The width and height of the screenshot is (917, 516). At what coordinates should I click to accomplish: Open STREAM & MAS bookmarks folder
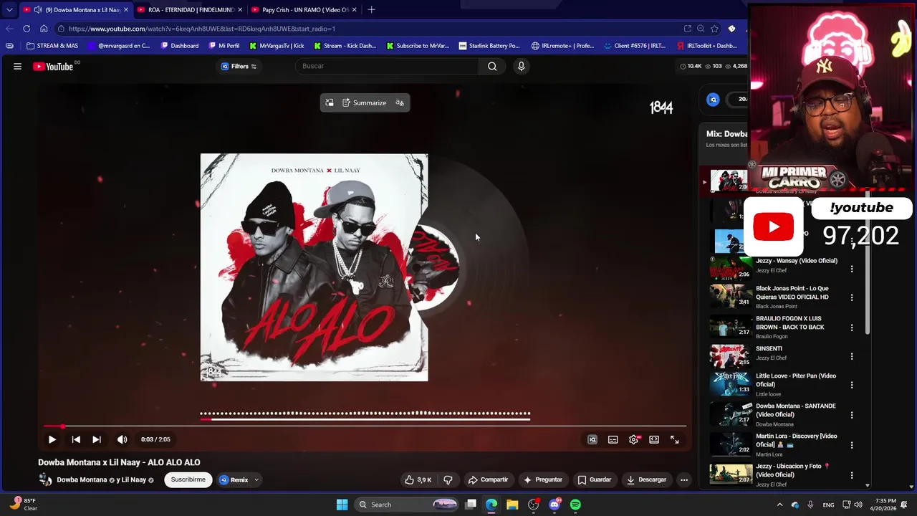coord(52,46)
